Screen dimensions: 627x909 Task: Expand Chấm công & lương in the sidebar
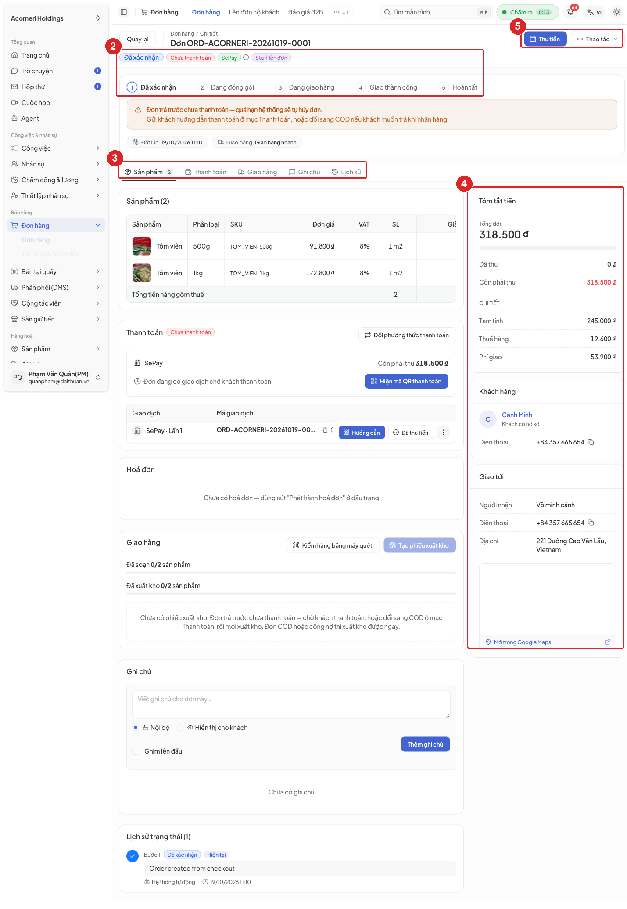coord(56,180)
